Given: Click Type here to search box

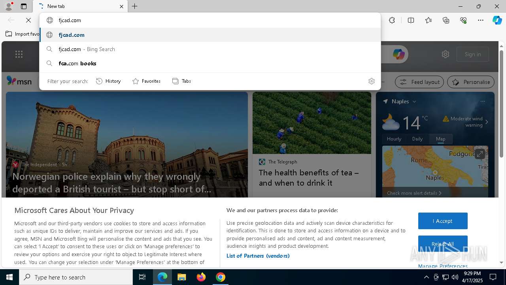Looking at the screenshot, I should [x=76, y=277].
